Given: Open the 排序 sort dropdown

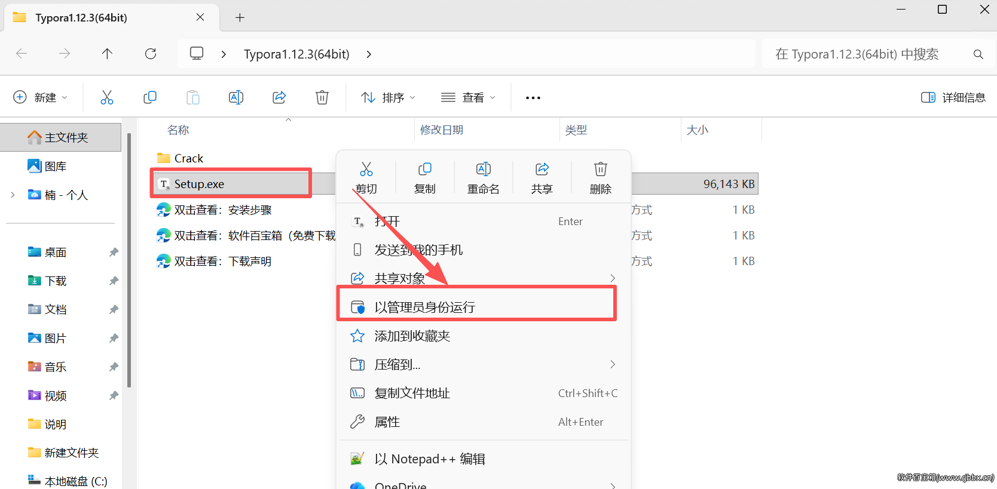Looking at the screenshot, I should click(389, 97).
